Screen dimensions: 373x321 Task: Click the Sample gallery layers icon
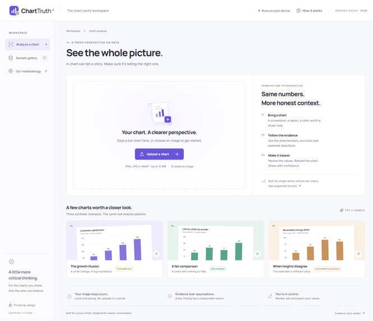(11, 58)
